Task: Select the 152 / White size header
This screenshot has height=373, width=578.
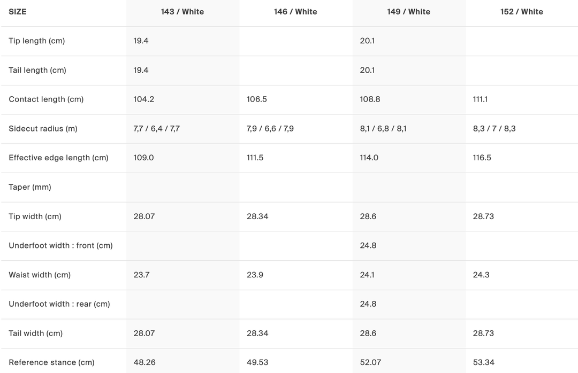Action: [x=521, y=12]
